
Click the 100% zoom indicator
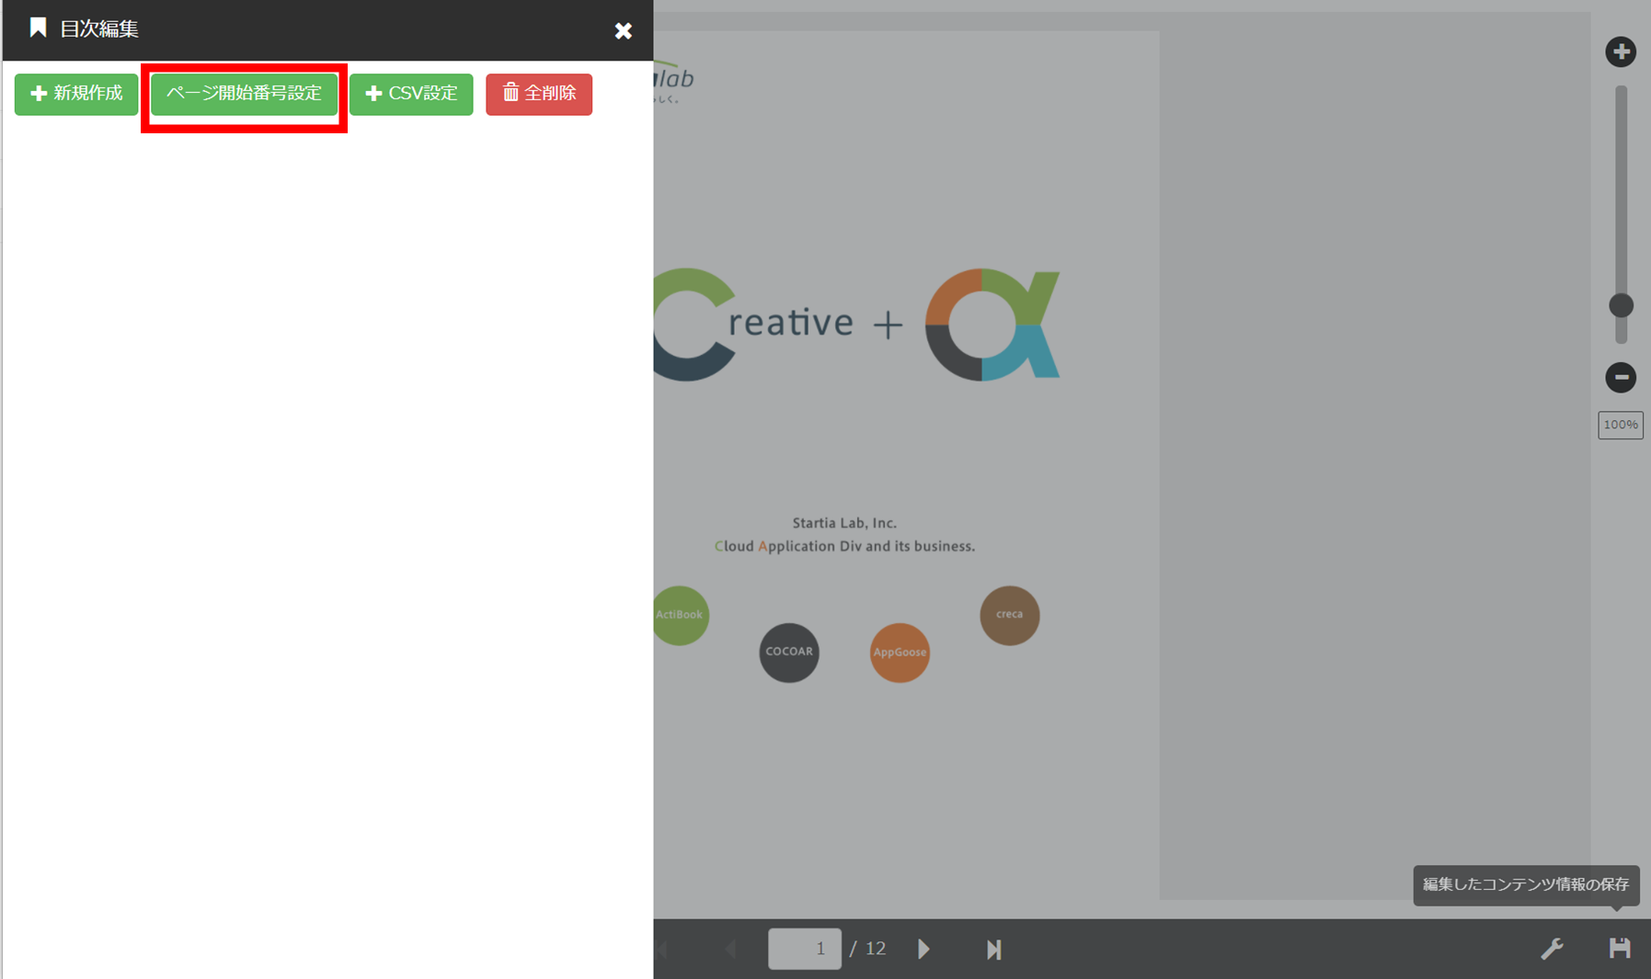[x=1621, y=425]
